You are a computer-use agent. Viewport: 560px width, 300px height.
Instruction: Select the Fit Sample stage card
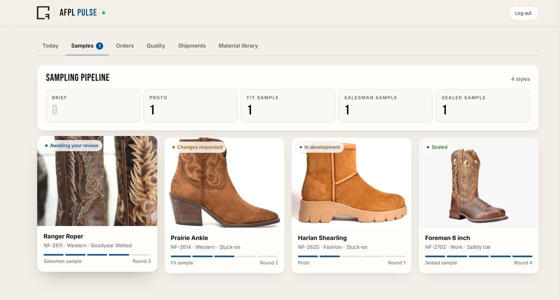pyautogui.click(x=288, y=105)
